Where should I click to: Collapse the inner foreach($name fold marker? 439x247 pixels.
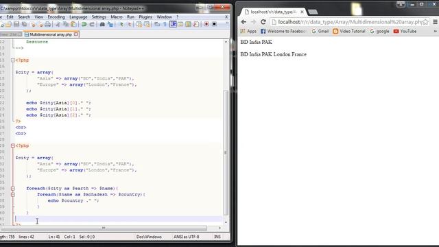click(x=12, y=195)
